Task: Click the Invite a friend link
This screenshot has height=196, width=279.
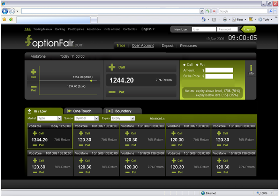Action: click(x=112, y=29)
